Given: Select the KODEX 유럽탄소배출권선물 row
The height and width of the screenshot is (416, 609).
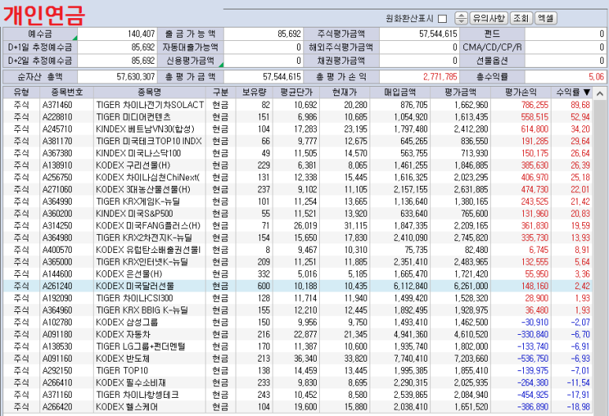Looking at the screenshot, I should [299, 250].
